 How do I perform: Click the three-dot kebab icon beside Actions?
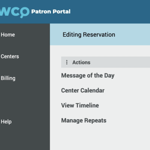67,62
